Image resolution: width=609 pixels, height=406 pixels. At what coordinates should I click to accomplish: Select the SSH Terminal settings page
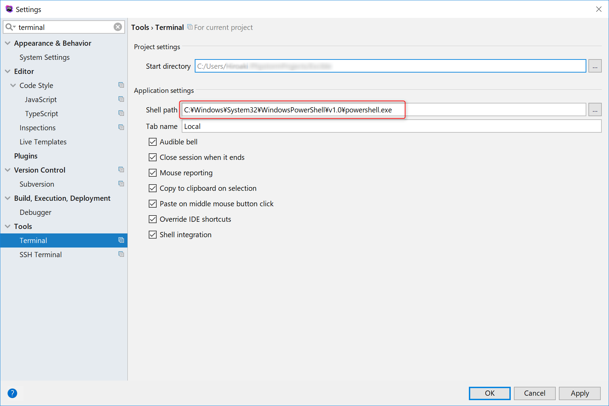pos(41,254)
